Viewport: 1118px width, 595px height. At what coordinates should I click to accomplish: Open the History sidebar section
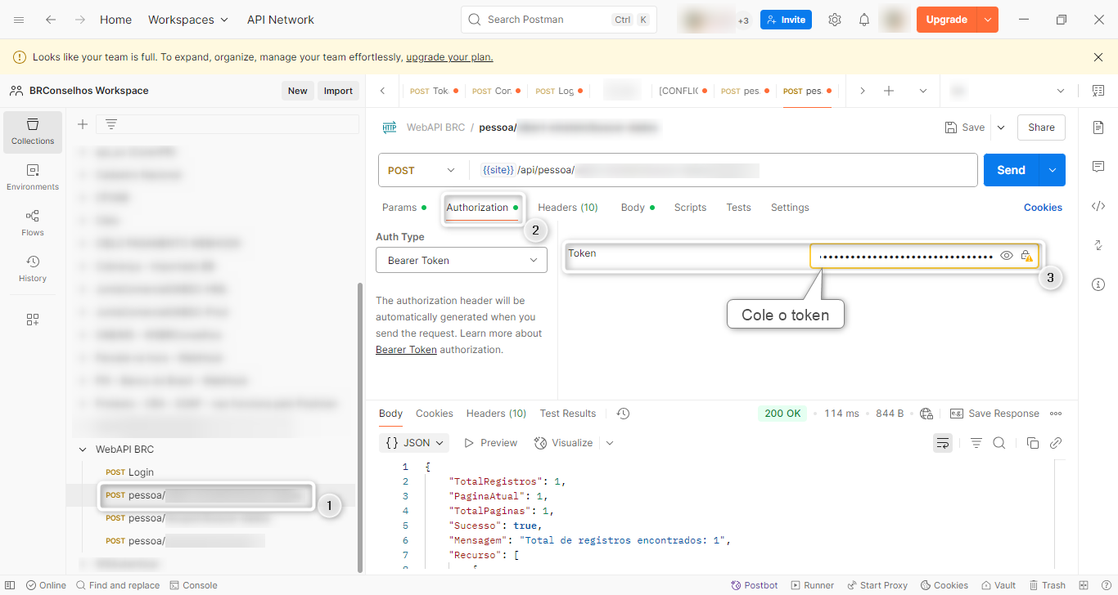pos(33,269)
